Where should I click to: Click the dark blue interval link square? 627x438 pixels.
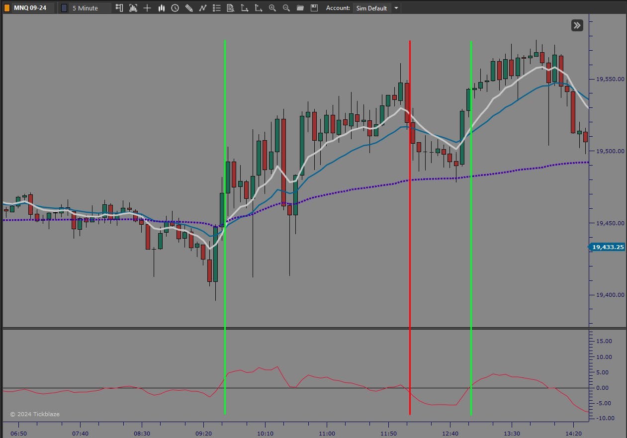(x=64, y=8)
